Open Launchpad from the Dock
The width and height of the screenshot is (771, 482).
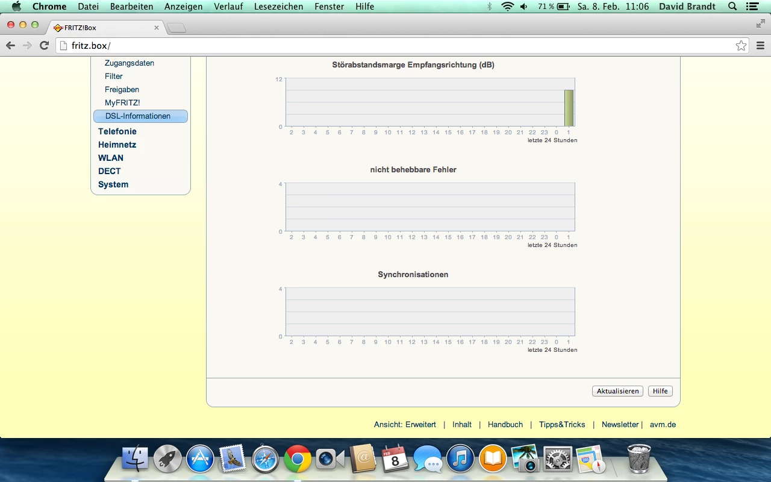[167, 459]
